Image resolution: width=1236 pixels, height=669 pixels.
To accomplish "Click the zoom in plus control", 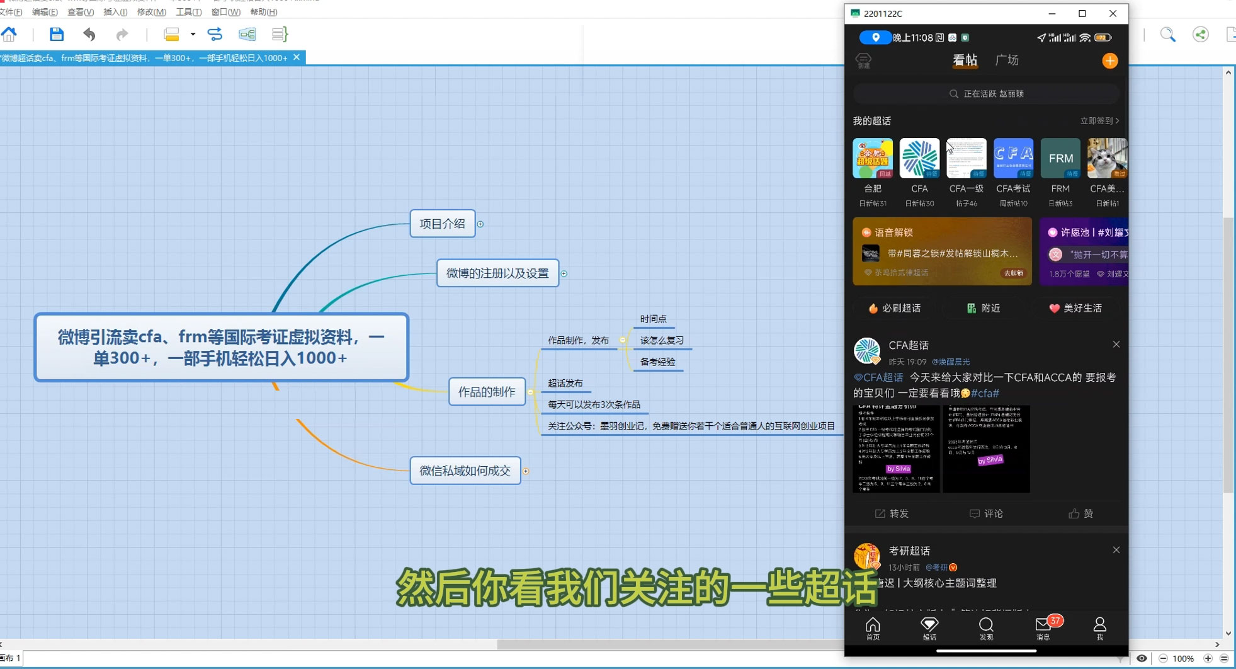I will pos(1208,658).
